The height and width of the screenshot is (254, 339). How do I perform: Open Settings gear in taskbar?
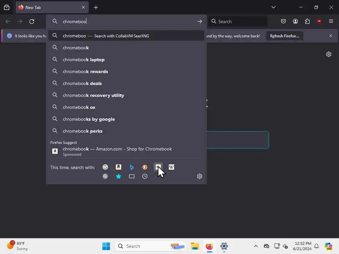coord(224,246)
